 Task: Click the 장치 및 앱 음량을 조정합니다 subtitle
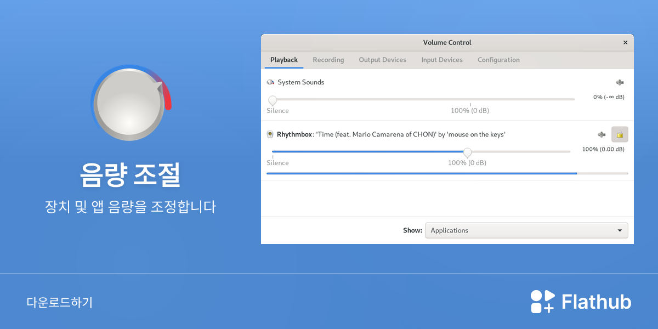[131, 207]
